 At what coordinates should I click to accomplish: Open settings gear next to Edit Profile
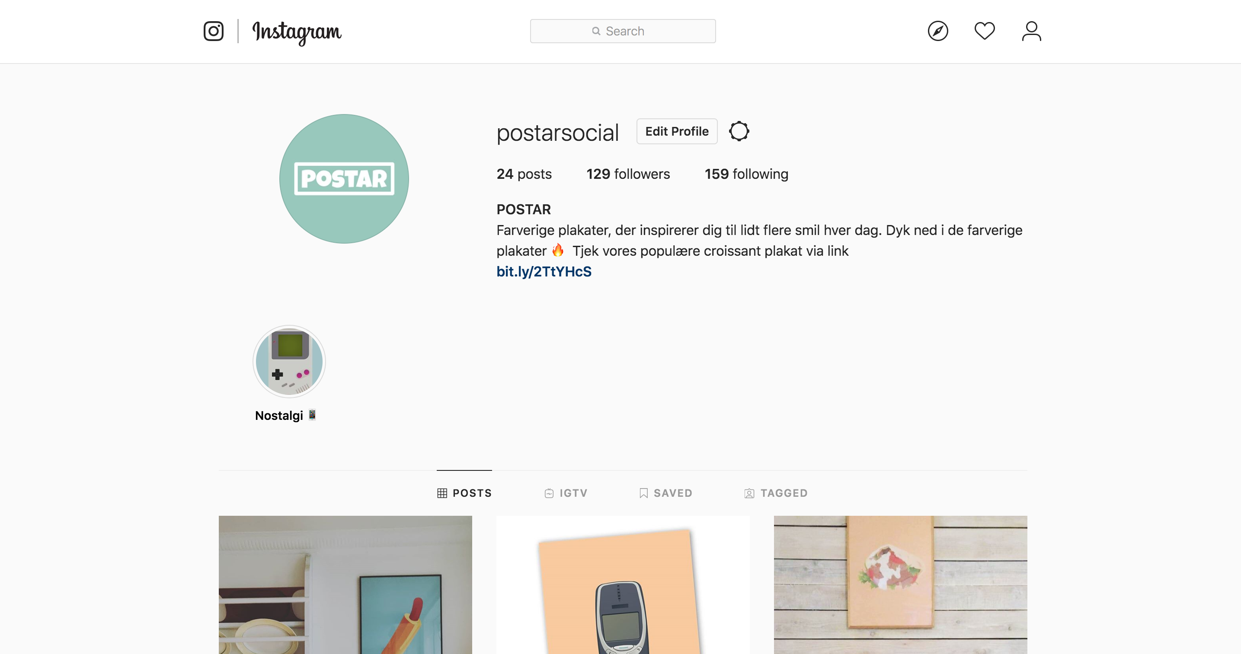click(739, 131)
